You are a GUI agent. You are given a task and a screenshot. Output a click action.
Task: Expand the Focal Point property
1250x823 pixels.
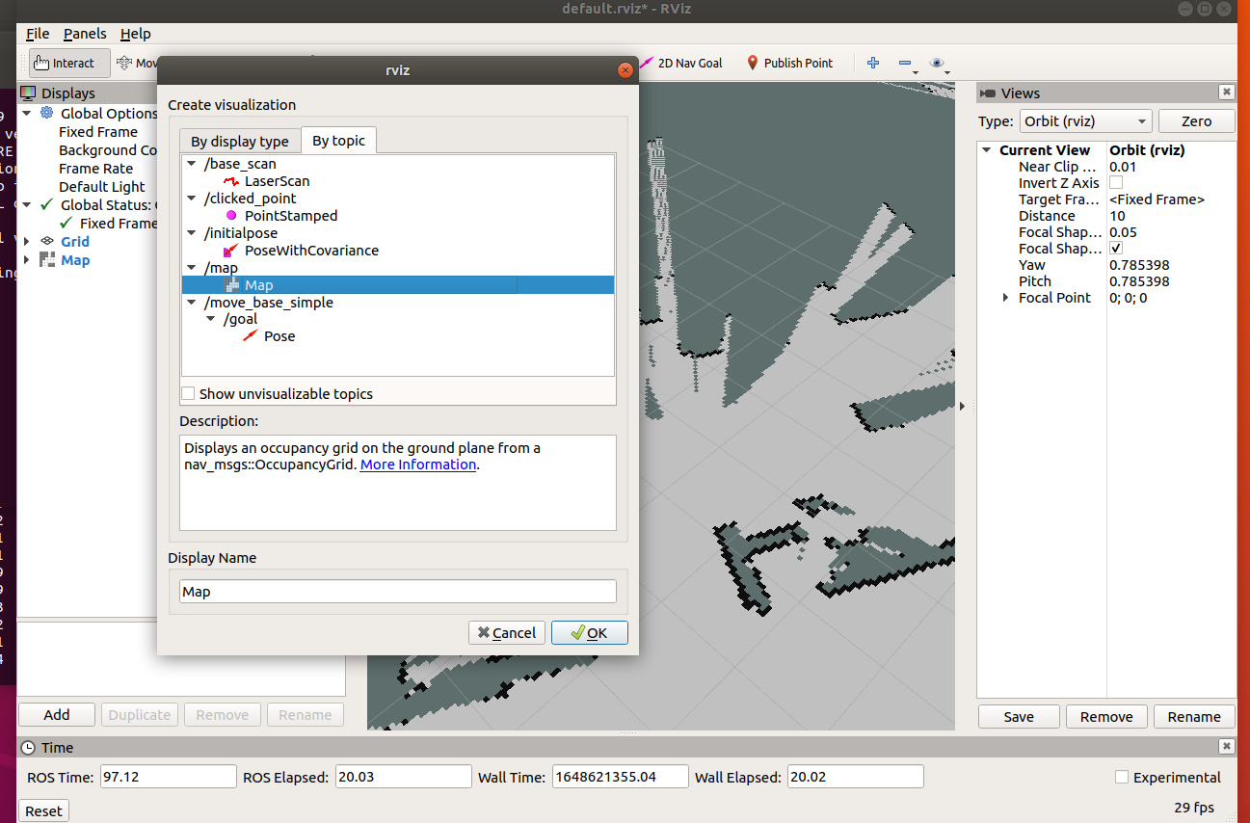[1005, 297]
